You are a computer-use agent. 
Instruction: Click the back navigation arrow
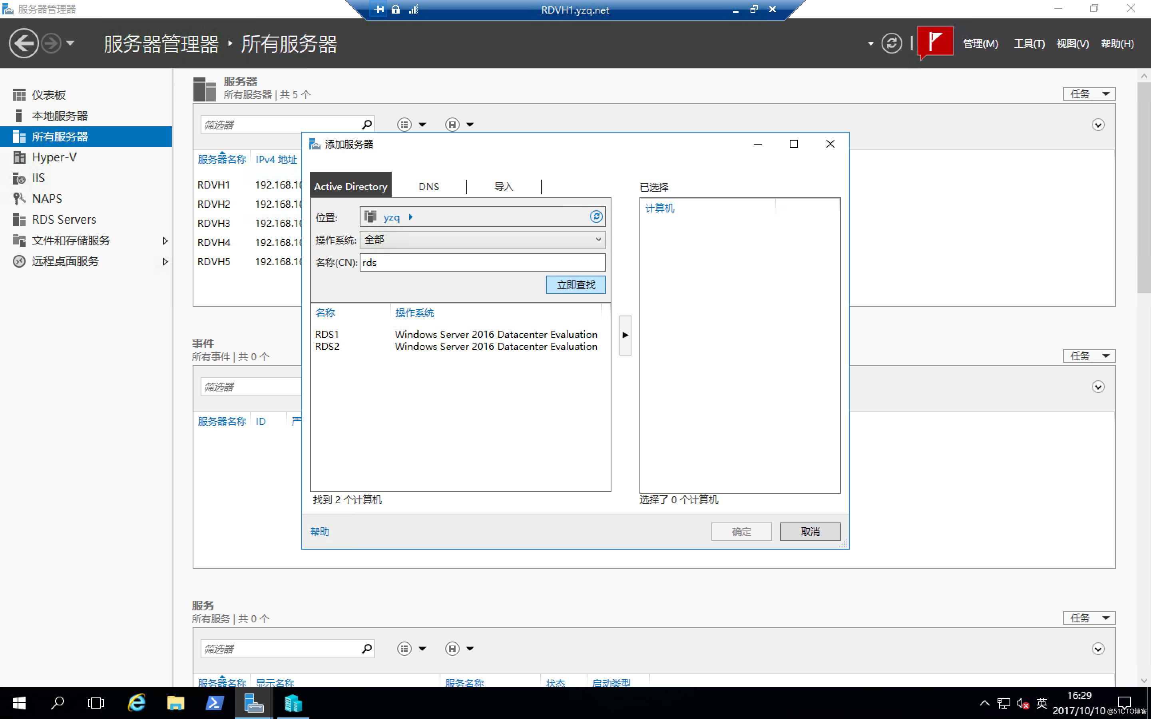coord(24,43)
